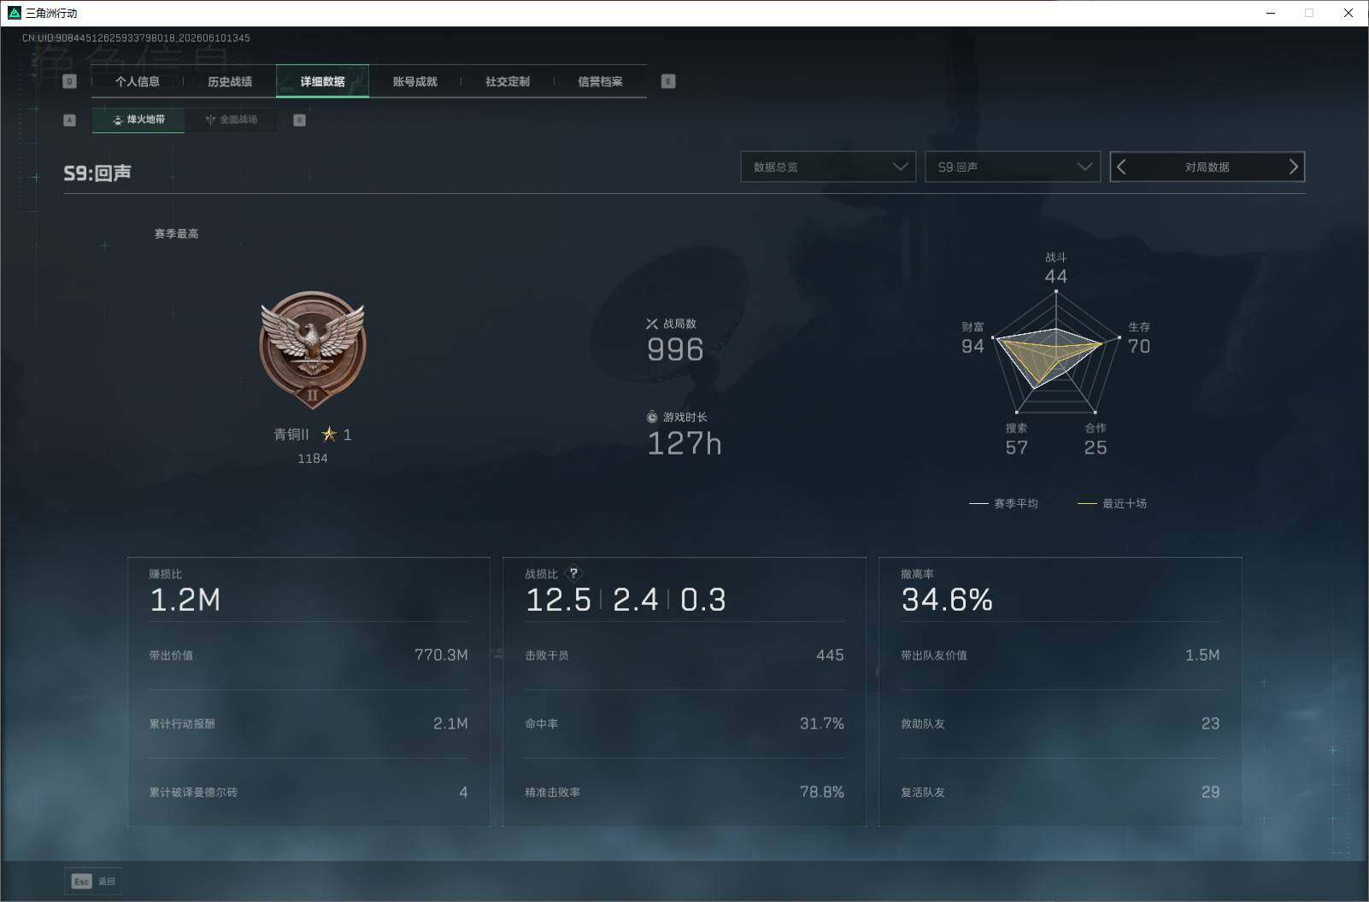Click the 对局数据 selector label
Image resolution: width=1369 pixels, height=902 pixels.
coord(1207,167)
